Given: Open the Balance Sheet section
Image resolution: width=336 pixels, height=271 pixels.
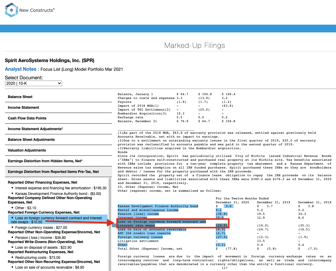Looking at the screenshot, I should tap(58, 97).
